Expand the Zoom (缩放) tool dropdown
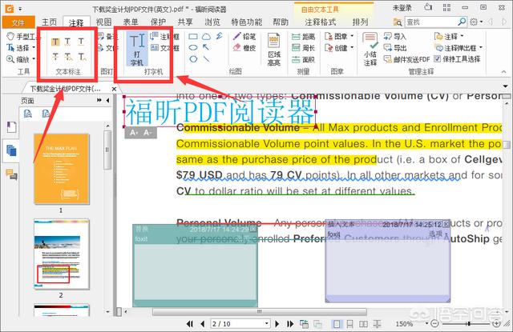The image size is (513, 332). click(34, 59)
